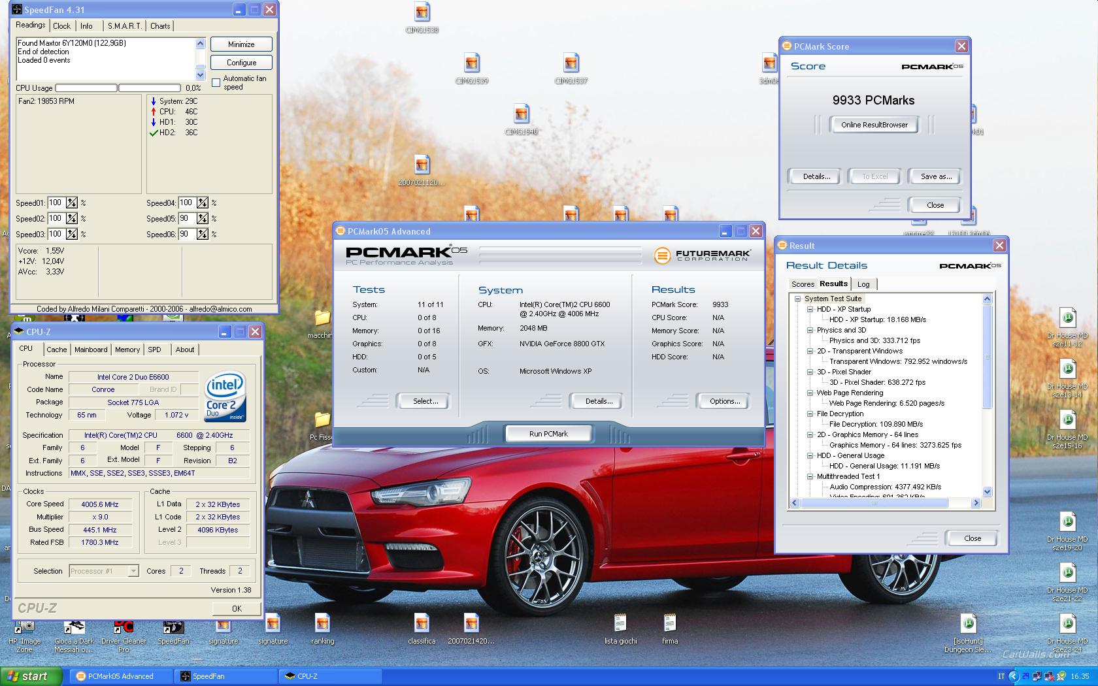Viewport: 1098px width, 686px height.
Task: Switch to Clock tab in SpeedFan
Action: pos(62,26)
